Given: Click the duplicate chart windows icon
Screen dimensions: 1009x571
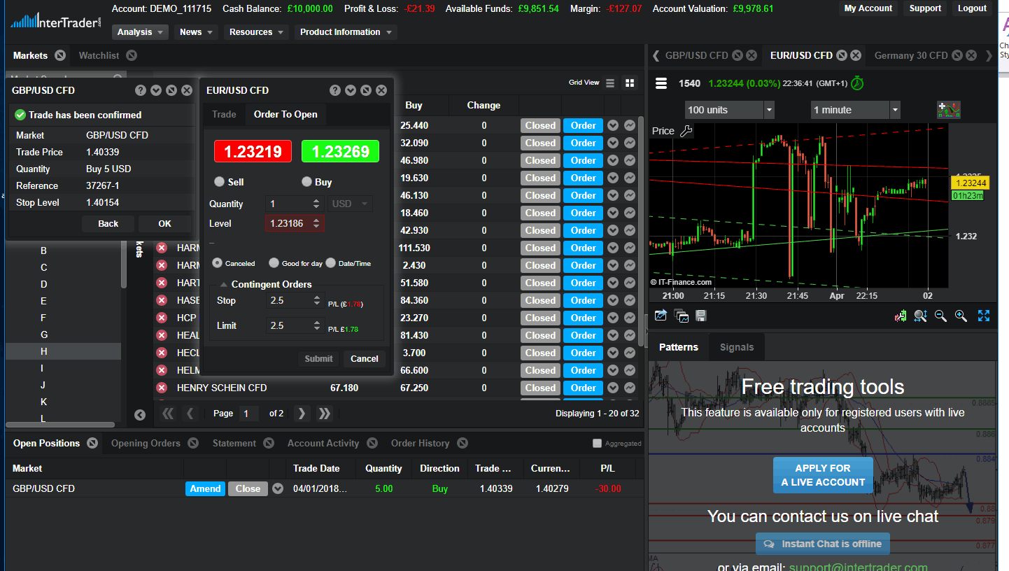Looking at the screenshot, I should (681, 316).
